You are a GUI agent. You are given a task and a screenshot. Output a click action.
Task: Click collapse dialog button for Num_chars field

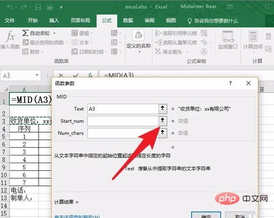(x=163, y=133)
